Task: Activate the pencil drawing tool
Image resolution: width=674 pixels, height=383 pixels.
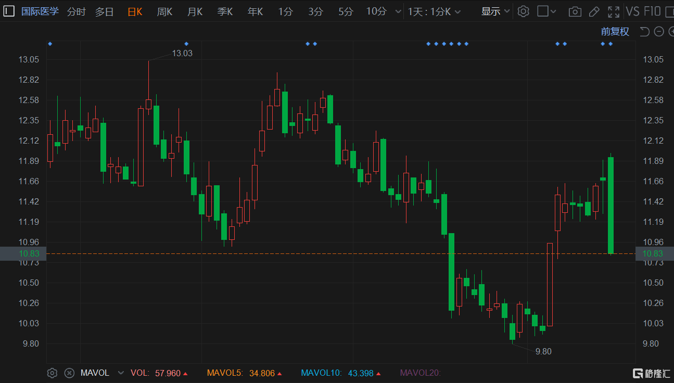Action: point(594,11)
